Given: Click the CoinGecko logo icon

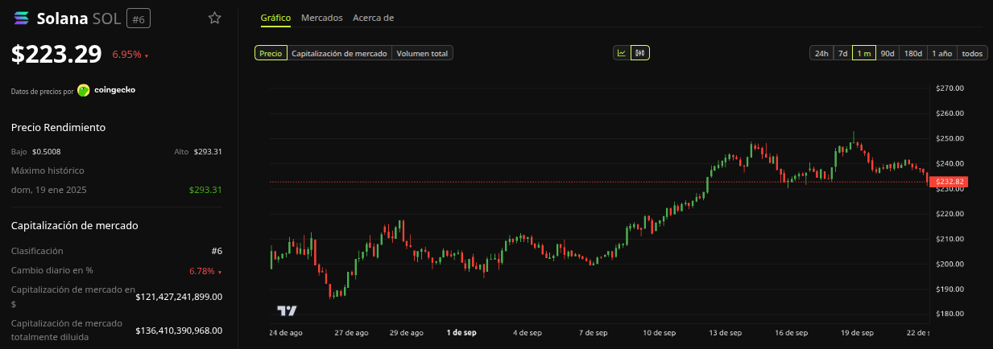Looking at the screenshot, I should [84, 90].
